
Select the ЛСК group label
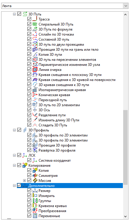(32, 155)
